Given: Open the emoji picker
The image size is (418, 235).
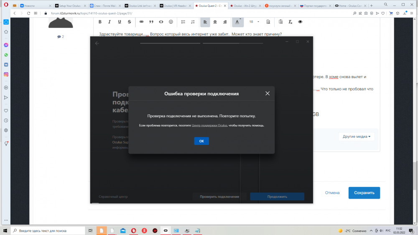Looking at the screenshot, I should (171, 22).
